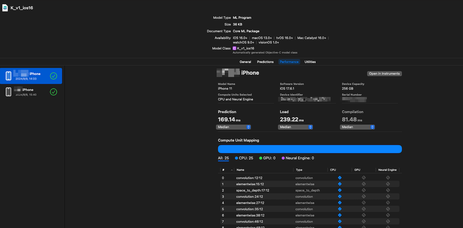Screen dimensions: 463x228
Task: Click the Neural Engine diamond for convolution:12:12
Action: pos(388,178)
